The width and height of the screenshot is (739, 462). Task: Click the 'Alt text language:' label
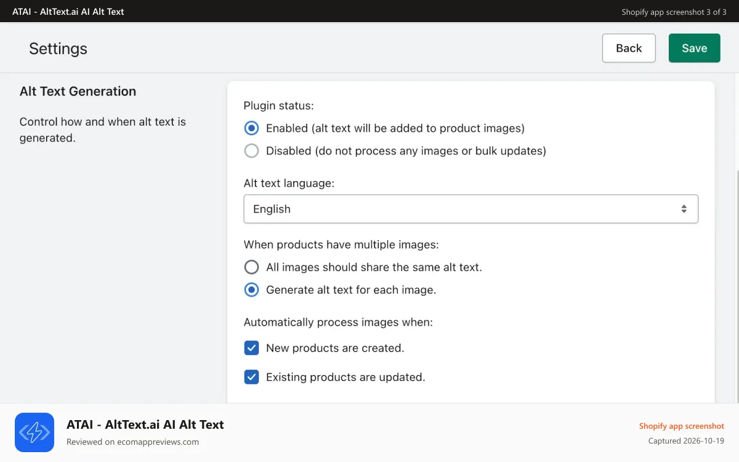tap(289, 183)
